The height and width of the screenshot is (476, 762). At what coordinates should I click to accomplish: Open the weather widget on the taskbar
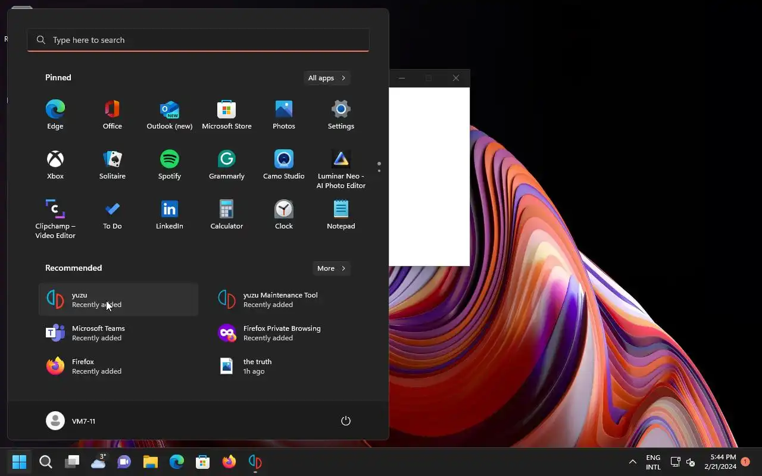click(x=98, y=462)
